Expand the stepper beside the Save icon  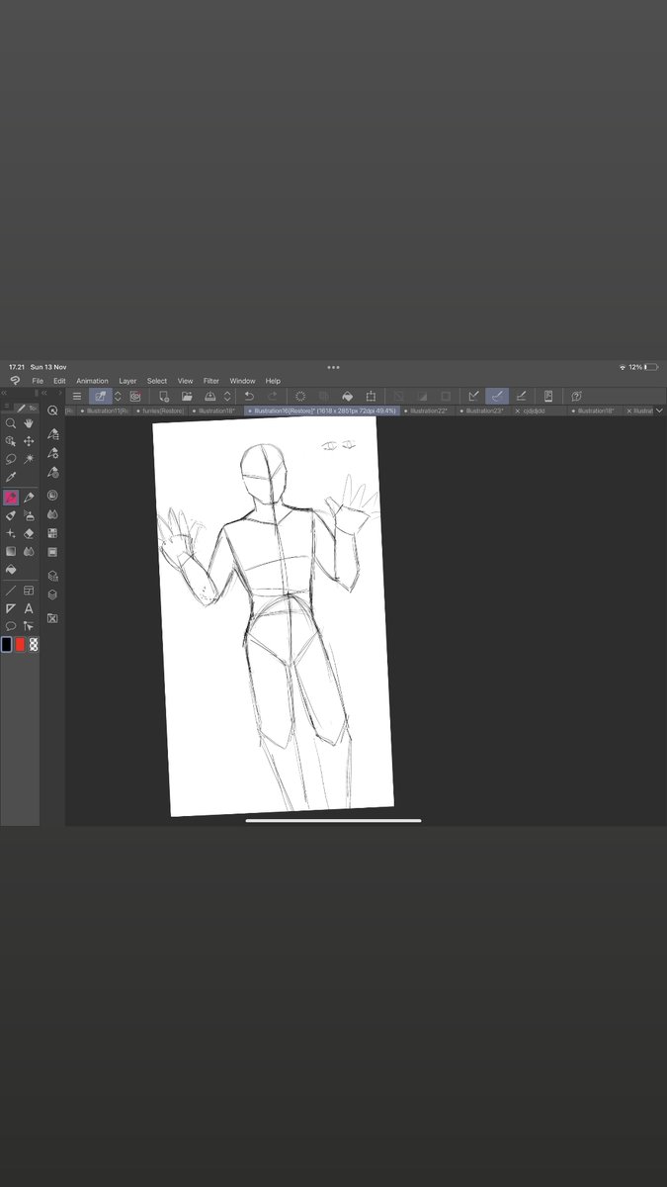[x=226, y=397]
